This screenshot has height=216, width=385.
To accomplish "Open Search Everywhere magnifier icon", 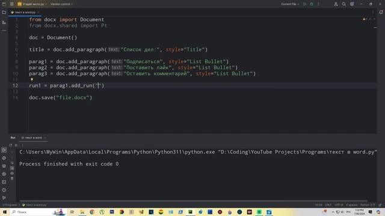I will pyautogui.click(x=343, y=4).
